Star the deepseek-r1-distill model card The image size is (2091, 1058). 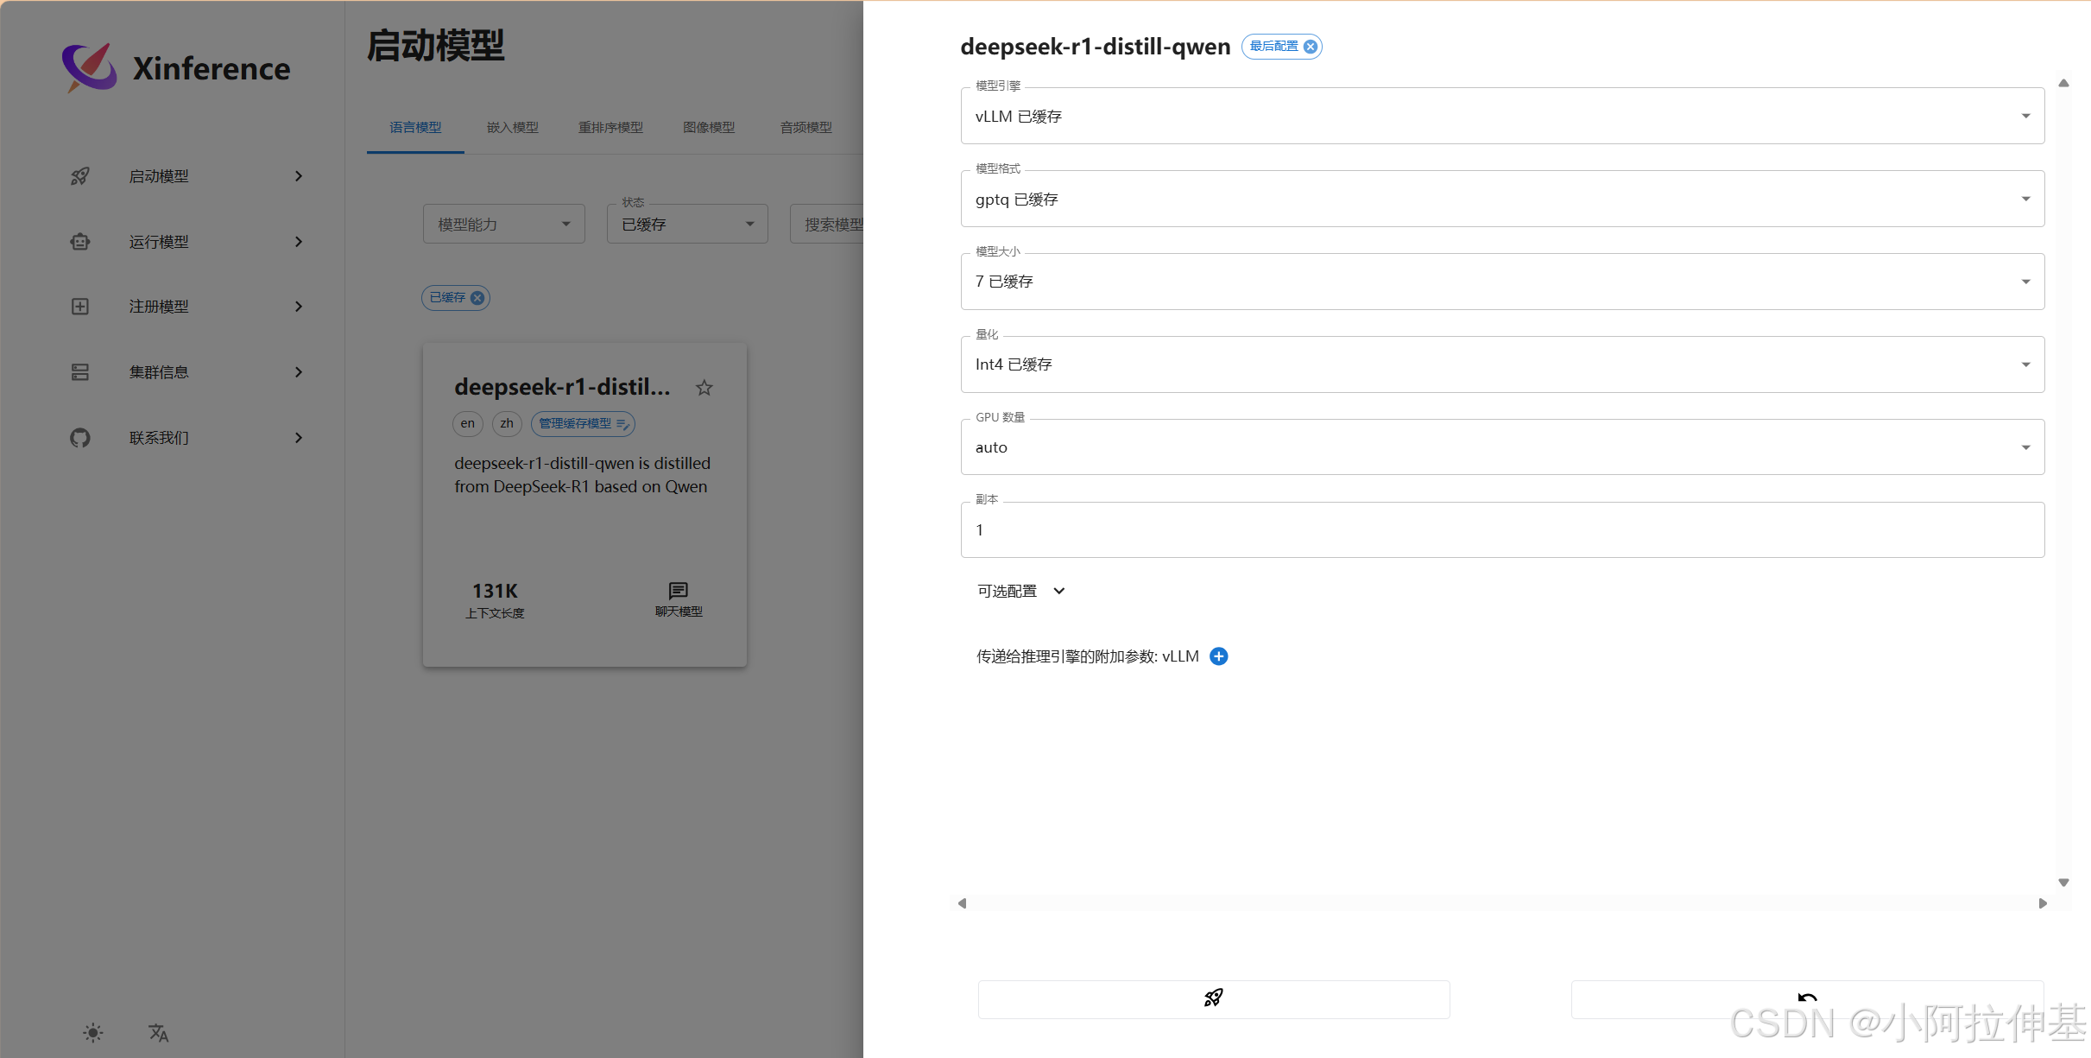[704, 388]
